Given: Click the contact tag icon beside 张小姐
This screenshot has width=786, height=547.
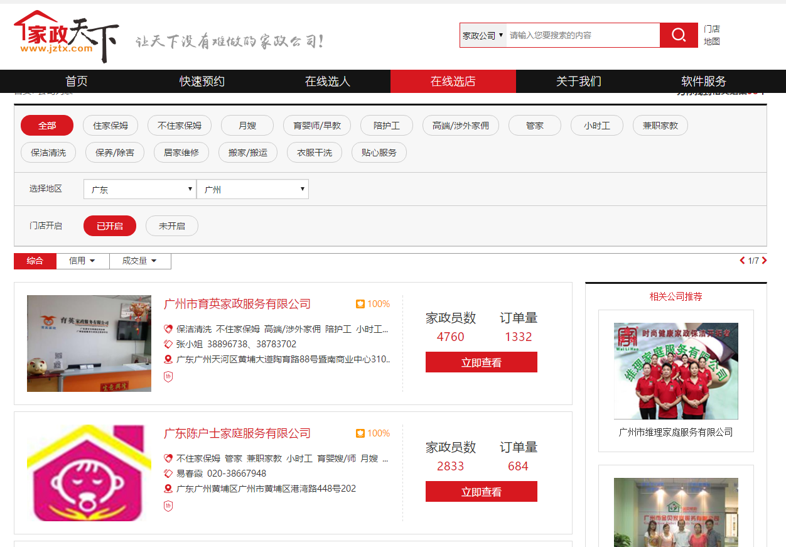Looking at the screenshot, I should tap(168, 344).
